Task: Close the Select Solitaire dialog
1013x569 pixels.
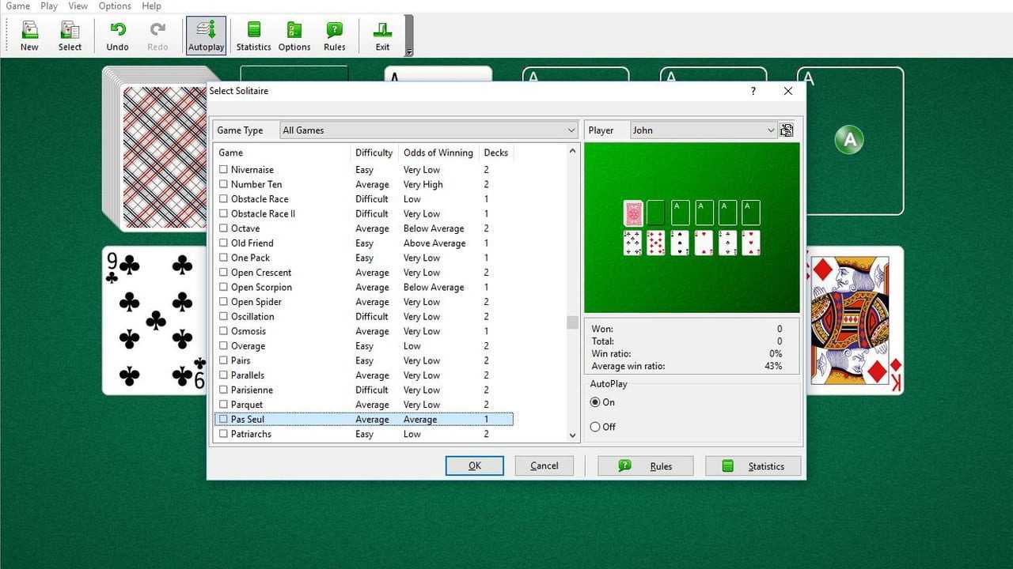Action: (x=787, y=91)
